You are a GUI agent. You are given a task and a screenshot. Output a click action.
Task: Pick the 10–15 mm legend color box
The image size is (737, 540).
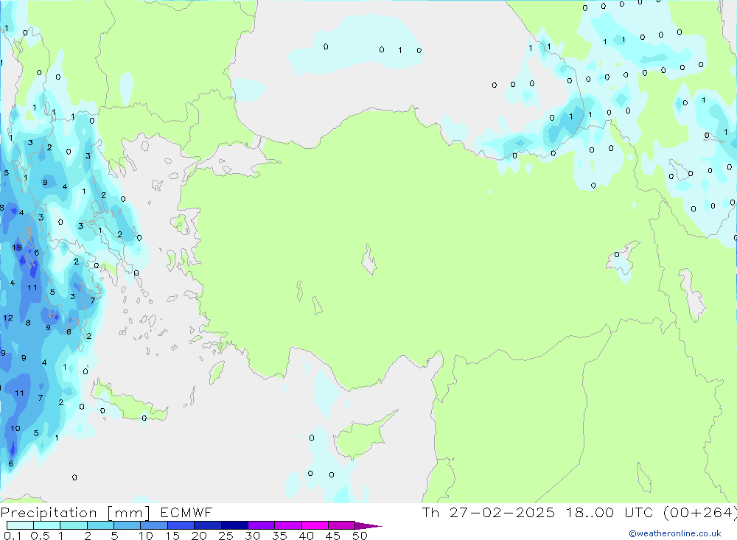154,525
